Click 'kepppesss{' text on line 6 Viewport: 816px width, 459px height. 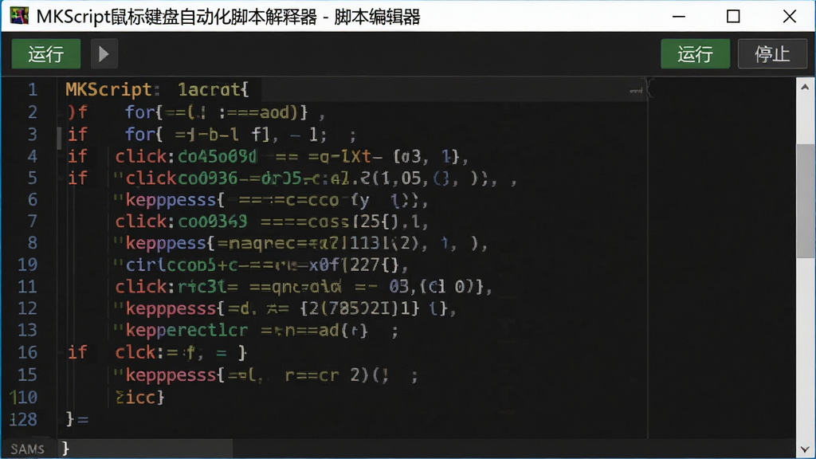pos(175,200)
